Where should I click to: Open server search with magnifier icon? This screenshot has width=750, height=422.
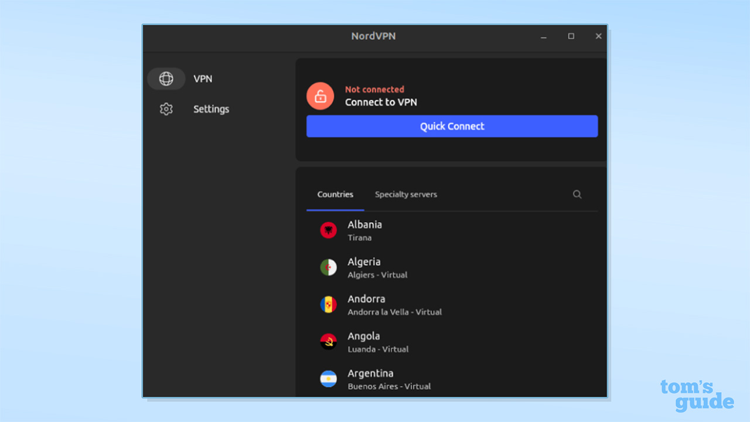point(577,195)
